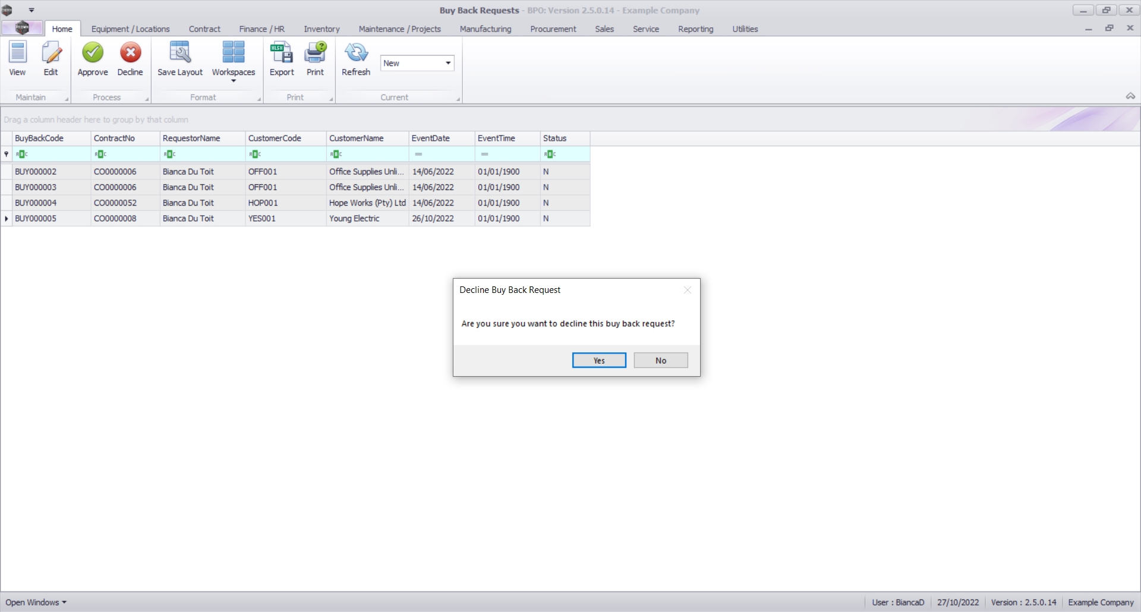Click the small app icon in title bar

[x=7, y=10]
